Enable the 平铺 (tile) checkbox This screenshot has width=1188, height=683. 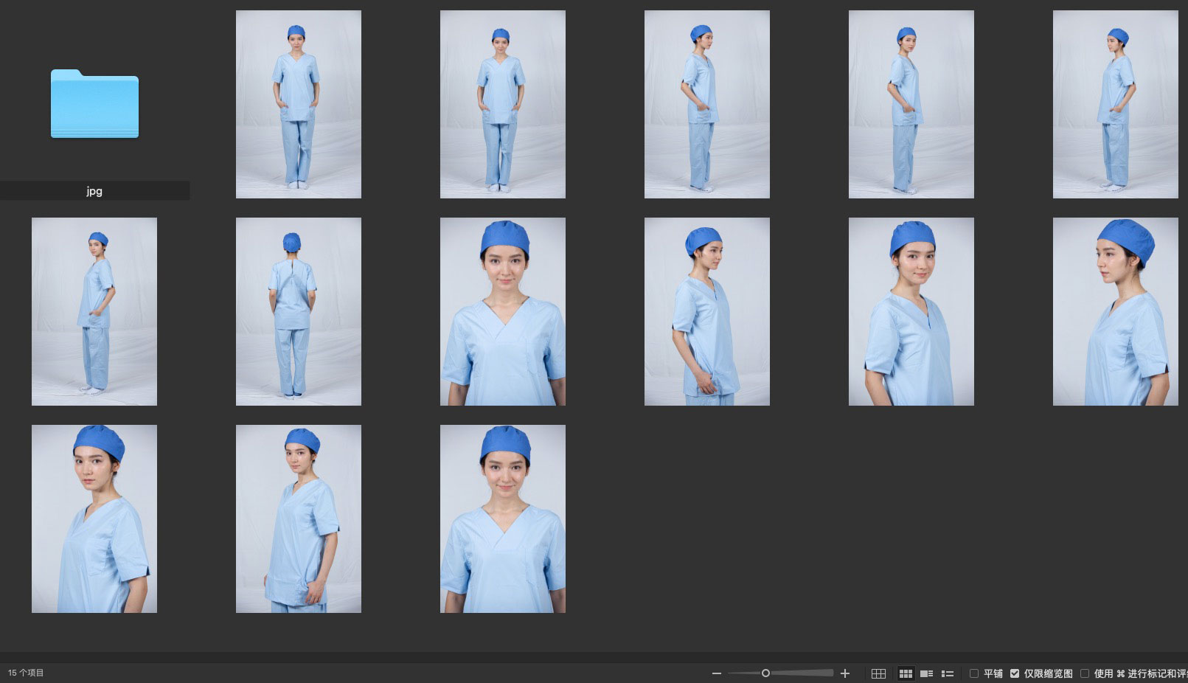coord(974,673)
